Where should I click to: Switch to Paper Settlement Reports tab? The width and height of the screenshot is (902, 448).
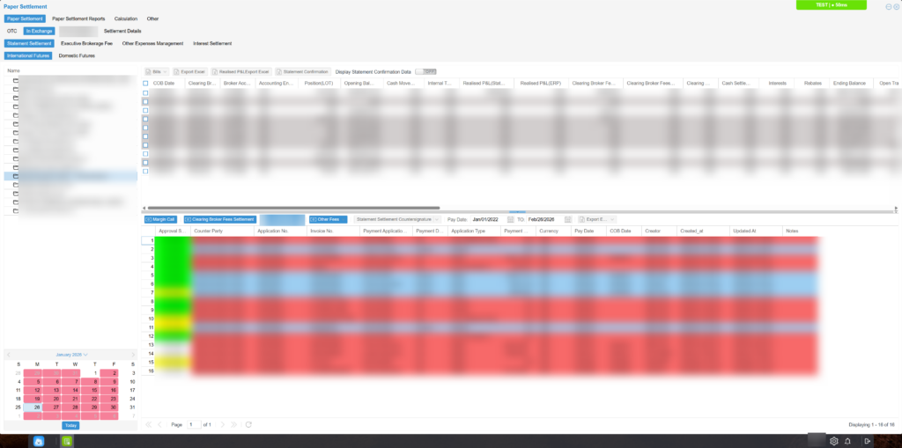pos(78,18)
